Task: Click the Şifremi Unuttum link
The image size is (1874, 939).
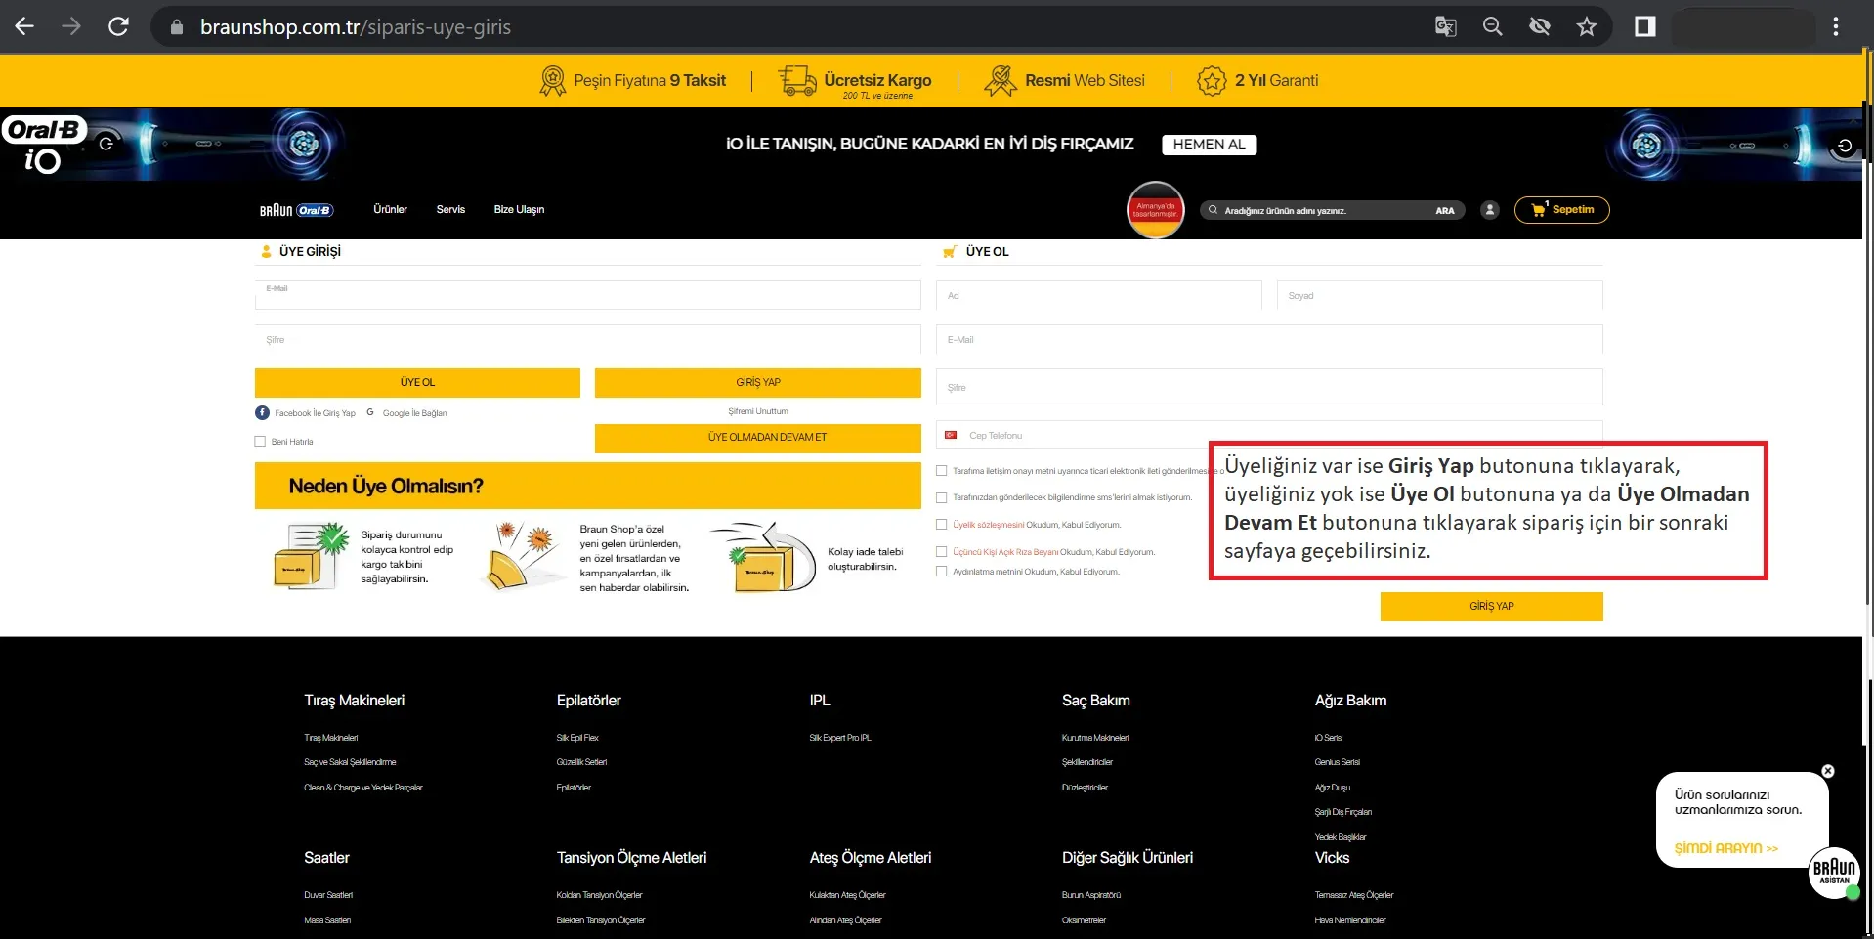Action: [757, 411]
